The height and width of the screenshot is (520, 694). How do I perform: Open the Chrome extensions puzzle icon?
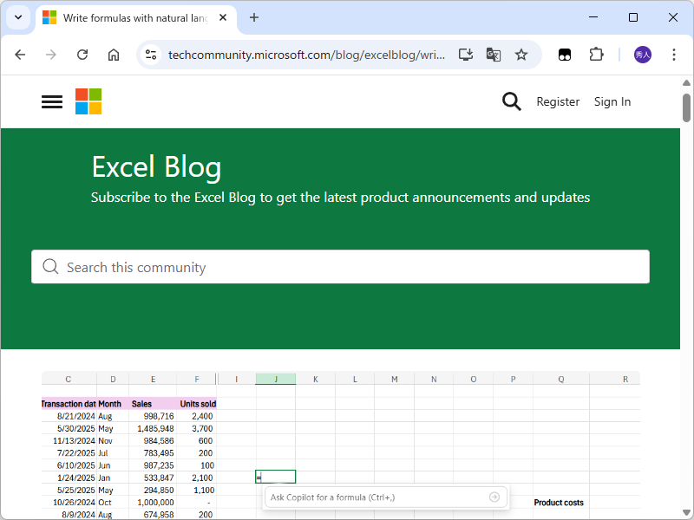(x=596, y=55)
